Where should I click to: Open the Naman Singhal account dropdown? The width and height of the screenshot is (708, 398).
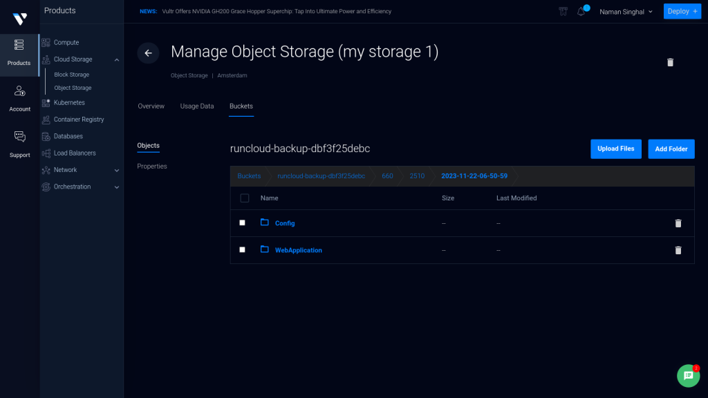(x=626, y=12)
